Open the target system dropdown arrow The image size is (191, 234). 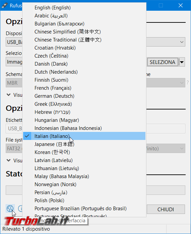point(182,83)
